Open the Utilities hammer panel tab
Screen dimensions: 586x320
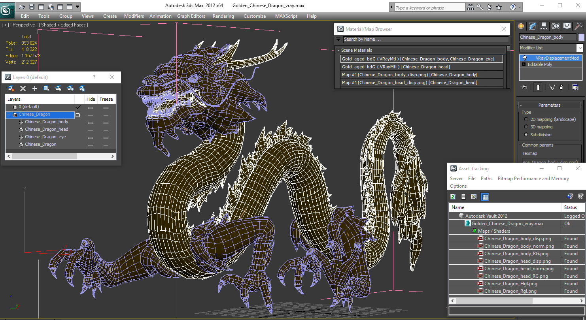click(578, 26)
